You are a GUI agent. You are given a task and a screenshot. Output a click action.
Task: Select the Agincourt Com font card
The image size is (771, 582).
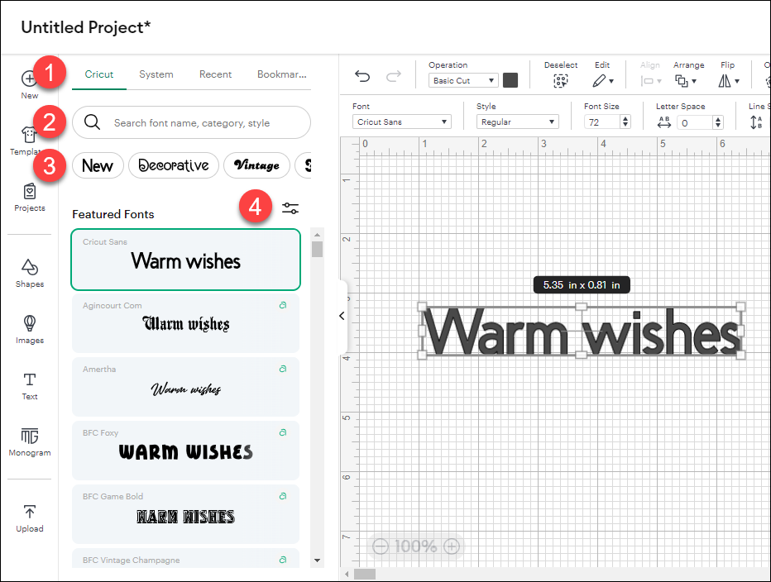tap(186, 323)
